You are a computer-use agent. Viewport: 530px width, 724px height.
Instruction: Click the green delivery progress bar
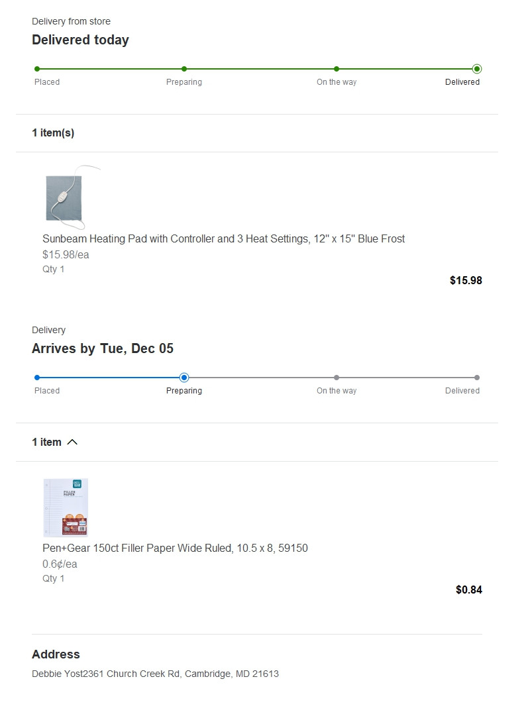pyautogui.click(x=256, y=69)
